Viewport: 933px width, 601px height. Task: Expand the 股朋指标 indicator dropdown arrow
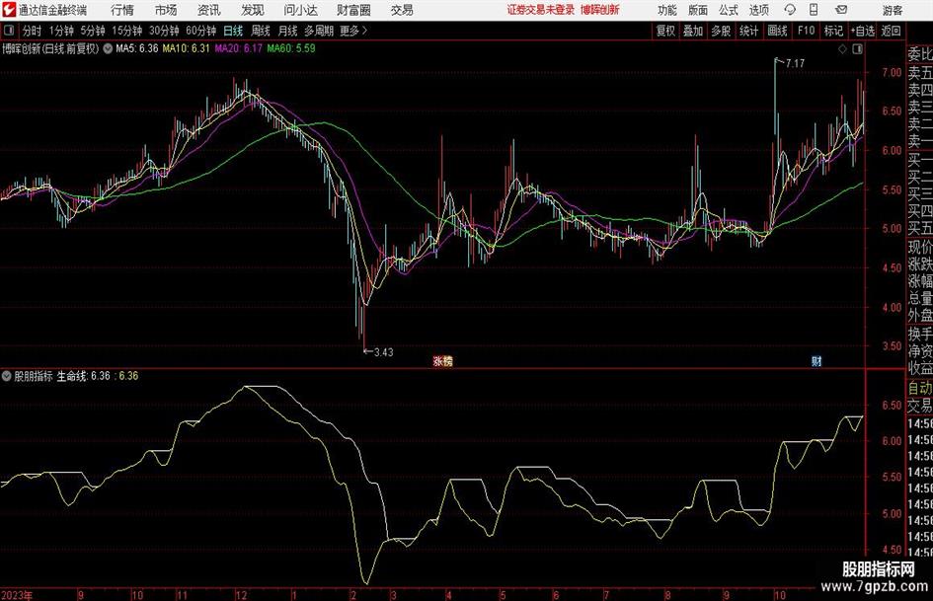point(7,376)
